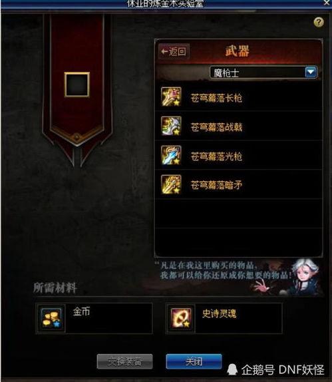
Task: Click the 苍穹幕落战戟 weapon icon
Action: [x=171, y=126]
